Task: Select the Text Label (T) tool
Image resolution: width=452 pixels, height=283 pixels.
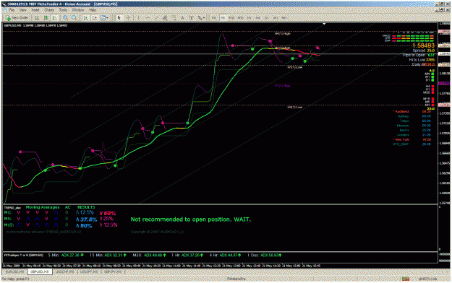Action: click(191, 18)
